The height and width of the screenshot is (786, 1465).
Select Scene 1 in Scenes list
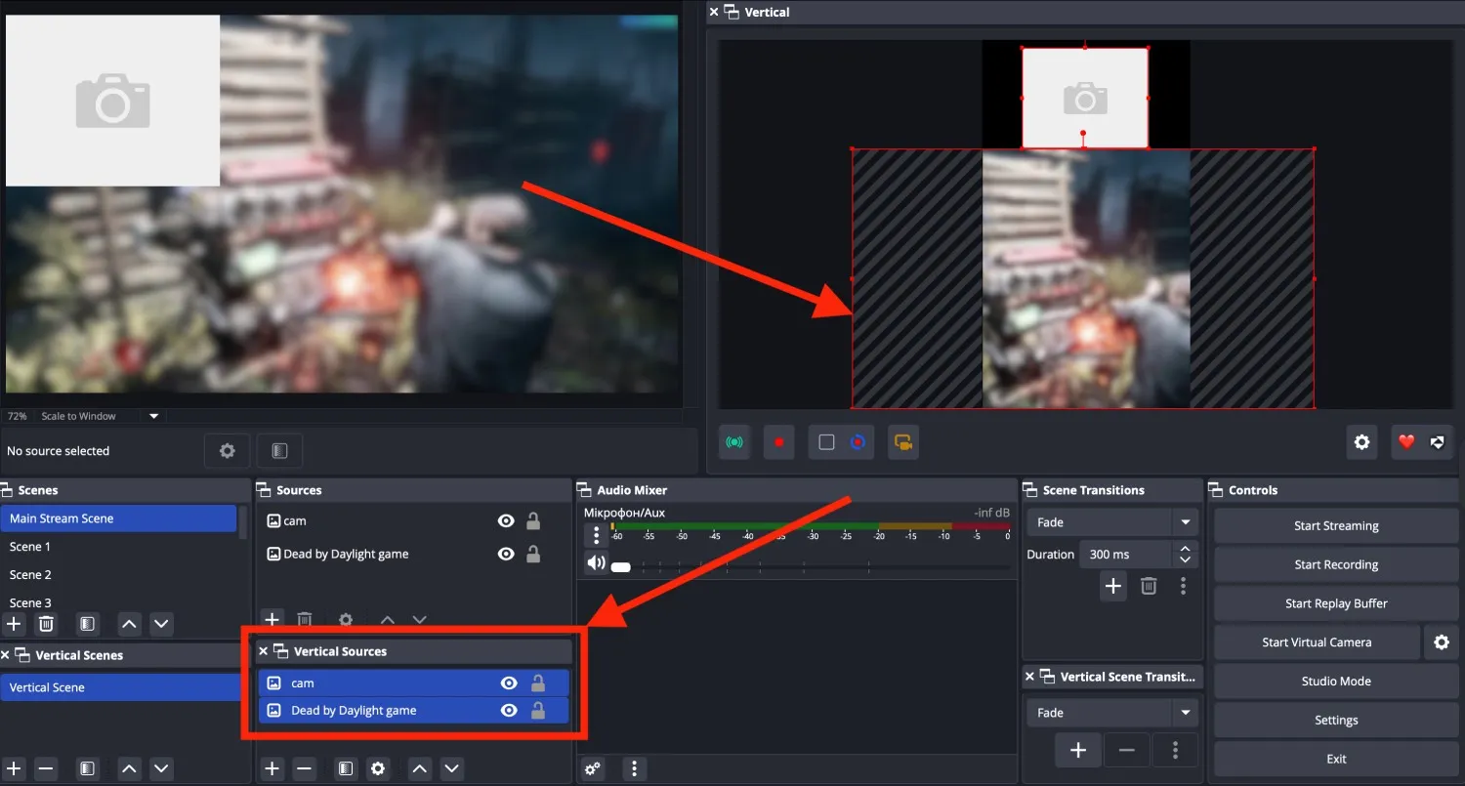pos(118,547)
